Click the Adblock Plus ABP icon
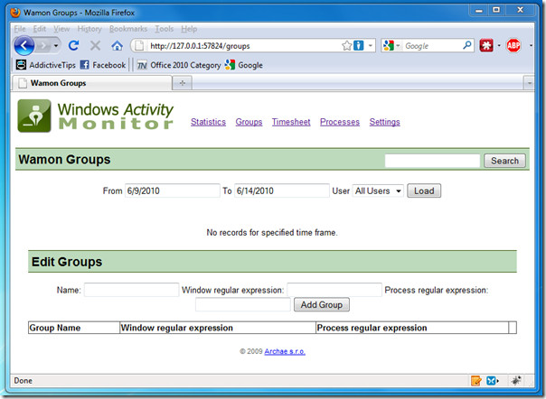546x399 pixels. (x=513, y=45)
